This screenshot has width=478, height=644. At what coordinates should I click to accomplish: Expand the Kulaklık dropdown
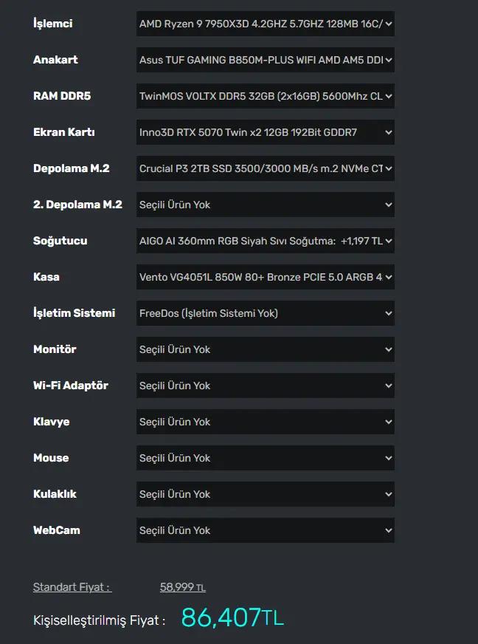266,493
